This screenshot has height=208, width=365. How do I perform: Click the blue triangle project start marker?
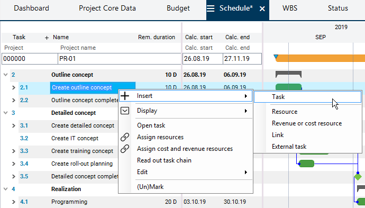(x=276, y=57)
